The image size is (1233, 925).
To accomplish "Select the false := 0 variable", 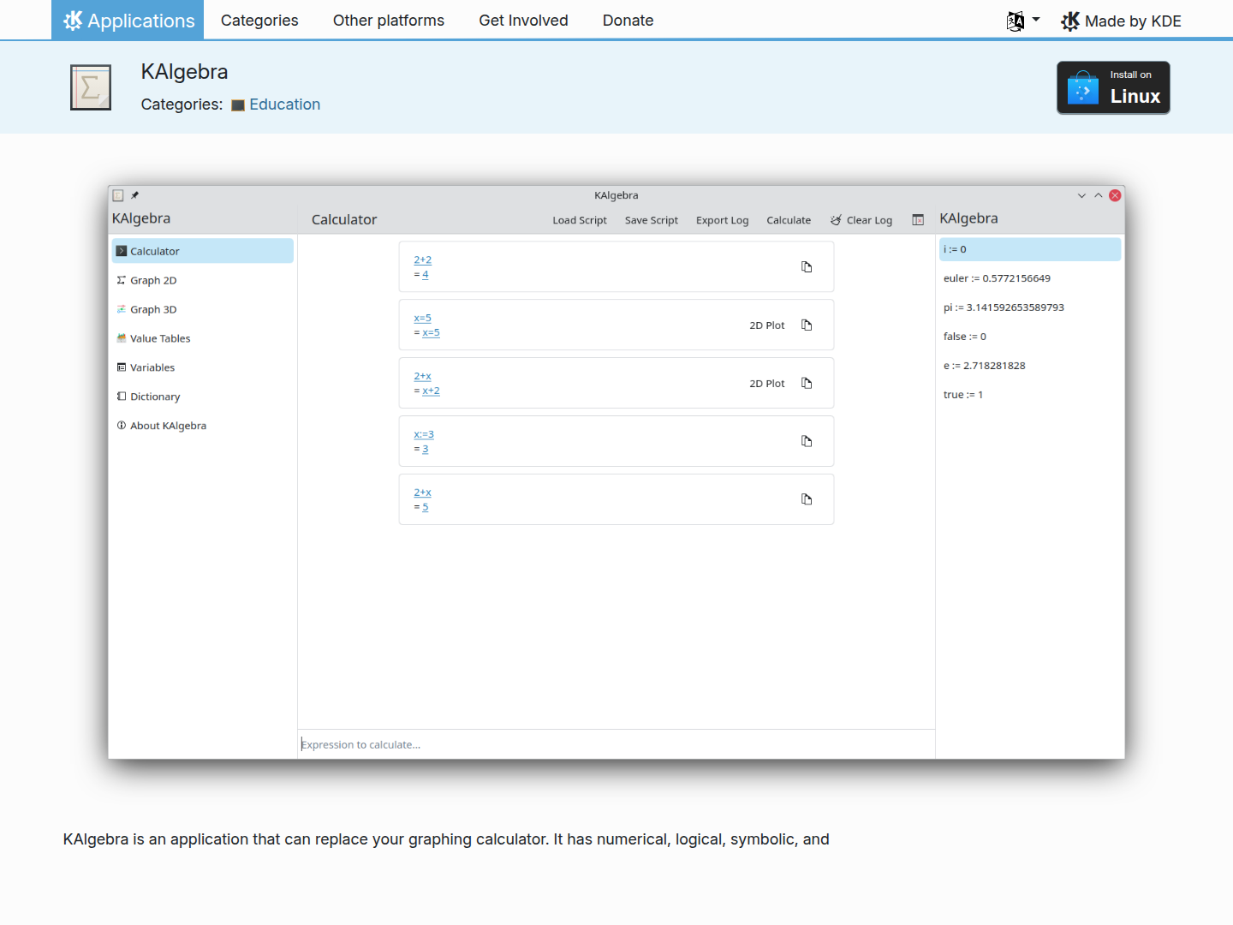I will [x=1030, y=337].
